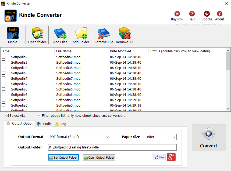Click the file list scrollbar thumb
The height and width of the screenshot is (171, 231).
[228, 61]
